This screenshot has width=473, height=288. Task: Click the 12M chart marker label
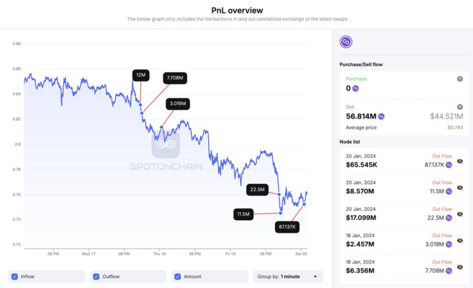[141, 75]
